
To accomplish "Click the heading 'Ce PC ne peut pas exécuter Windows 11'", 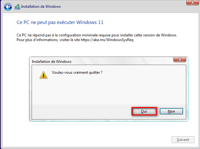I will (x=59, y=22).
